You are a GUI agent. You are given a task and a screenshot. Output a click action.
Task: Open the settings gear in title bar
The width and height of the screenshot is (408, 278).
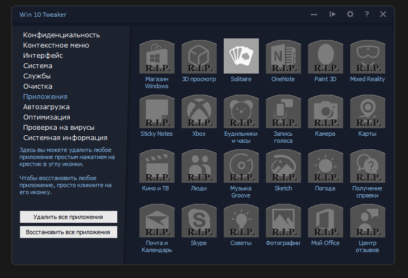point(350,14)
